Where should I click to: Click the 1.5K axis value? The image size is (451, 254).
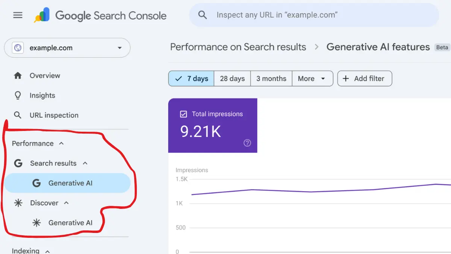pos(182,179)
